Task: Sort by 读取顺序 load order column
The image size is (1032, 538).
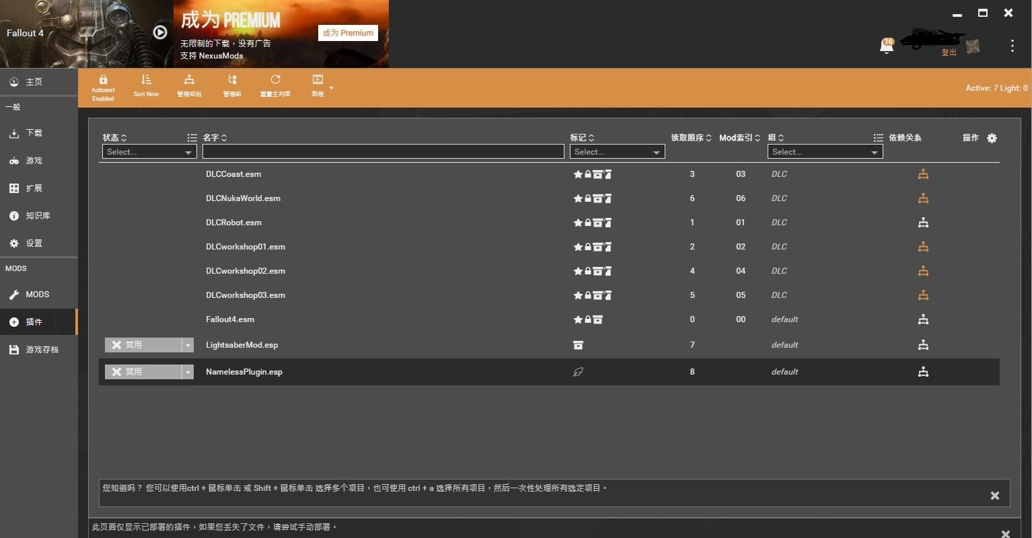Action: tap(691, 138)
